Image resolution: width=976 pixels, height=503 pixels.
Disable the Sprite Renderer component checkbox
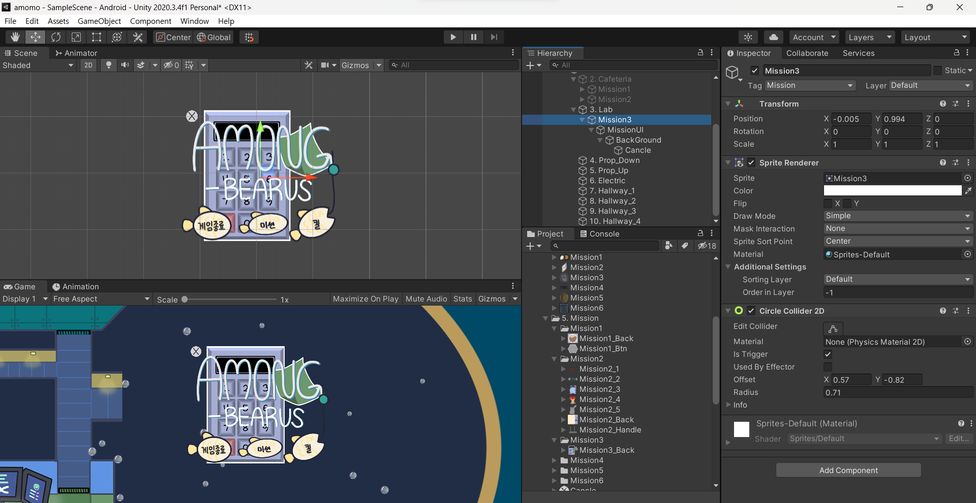pos(751,162)
